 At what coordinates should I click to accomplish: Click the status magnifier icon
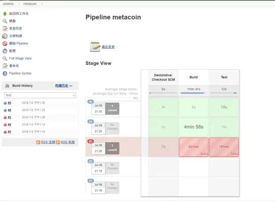[5, 21]
